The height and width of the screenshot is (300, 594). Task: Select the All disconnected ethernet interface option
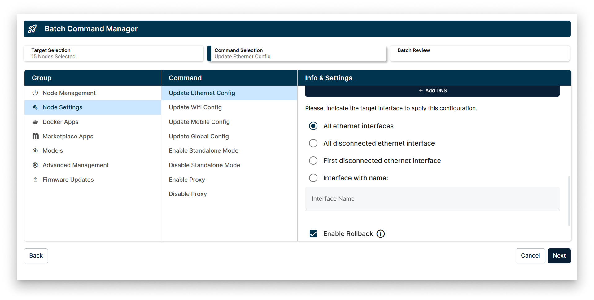pos(313,143)
